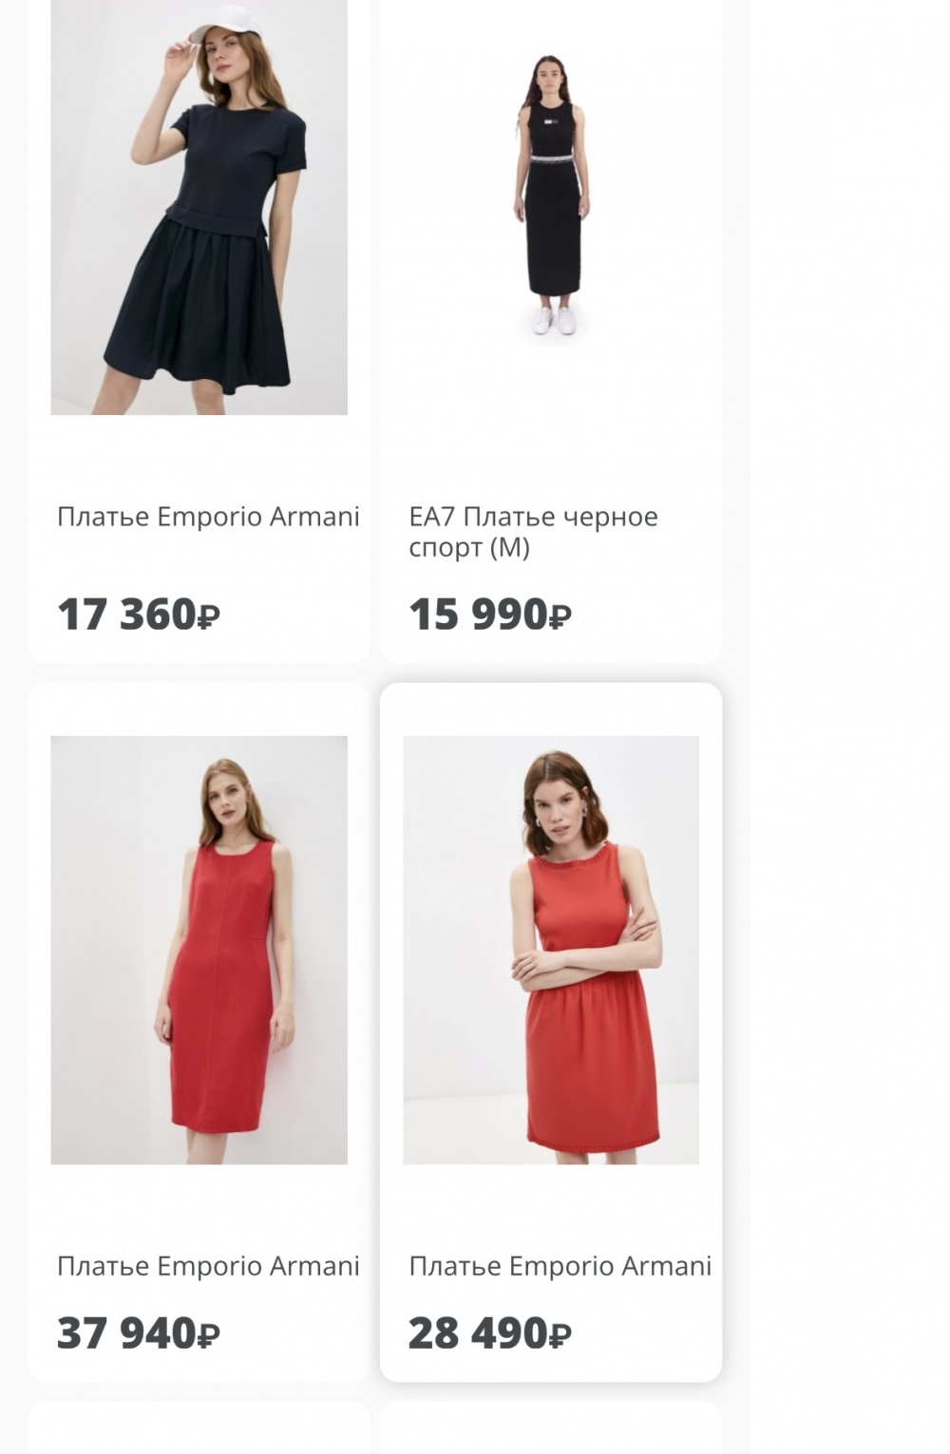Click the '(M)' size text in EA7 title

point(511,548)
